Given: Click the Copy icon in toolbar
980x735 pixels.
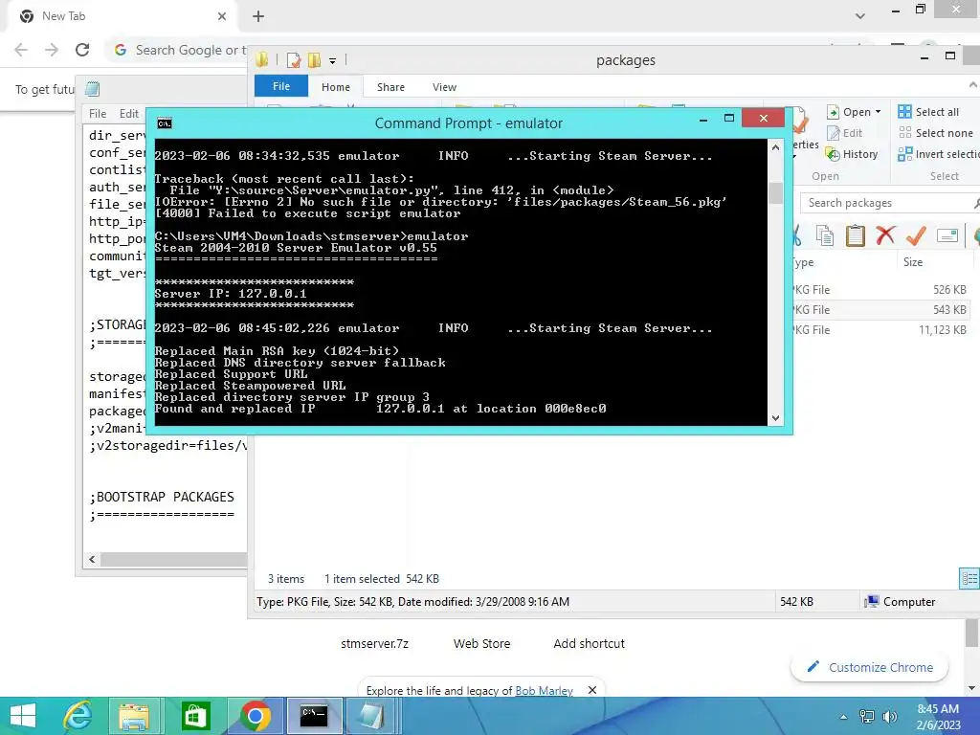Looking at the screenshot, I should pyautogui.click(x=824, y=235).
